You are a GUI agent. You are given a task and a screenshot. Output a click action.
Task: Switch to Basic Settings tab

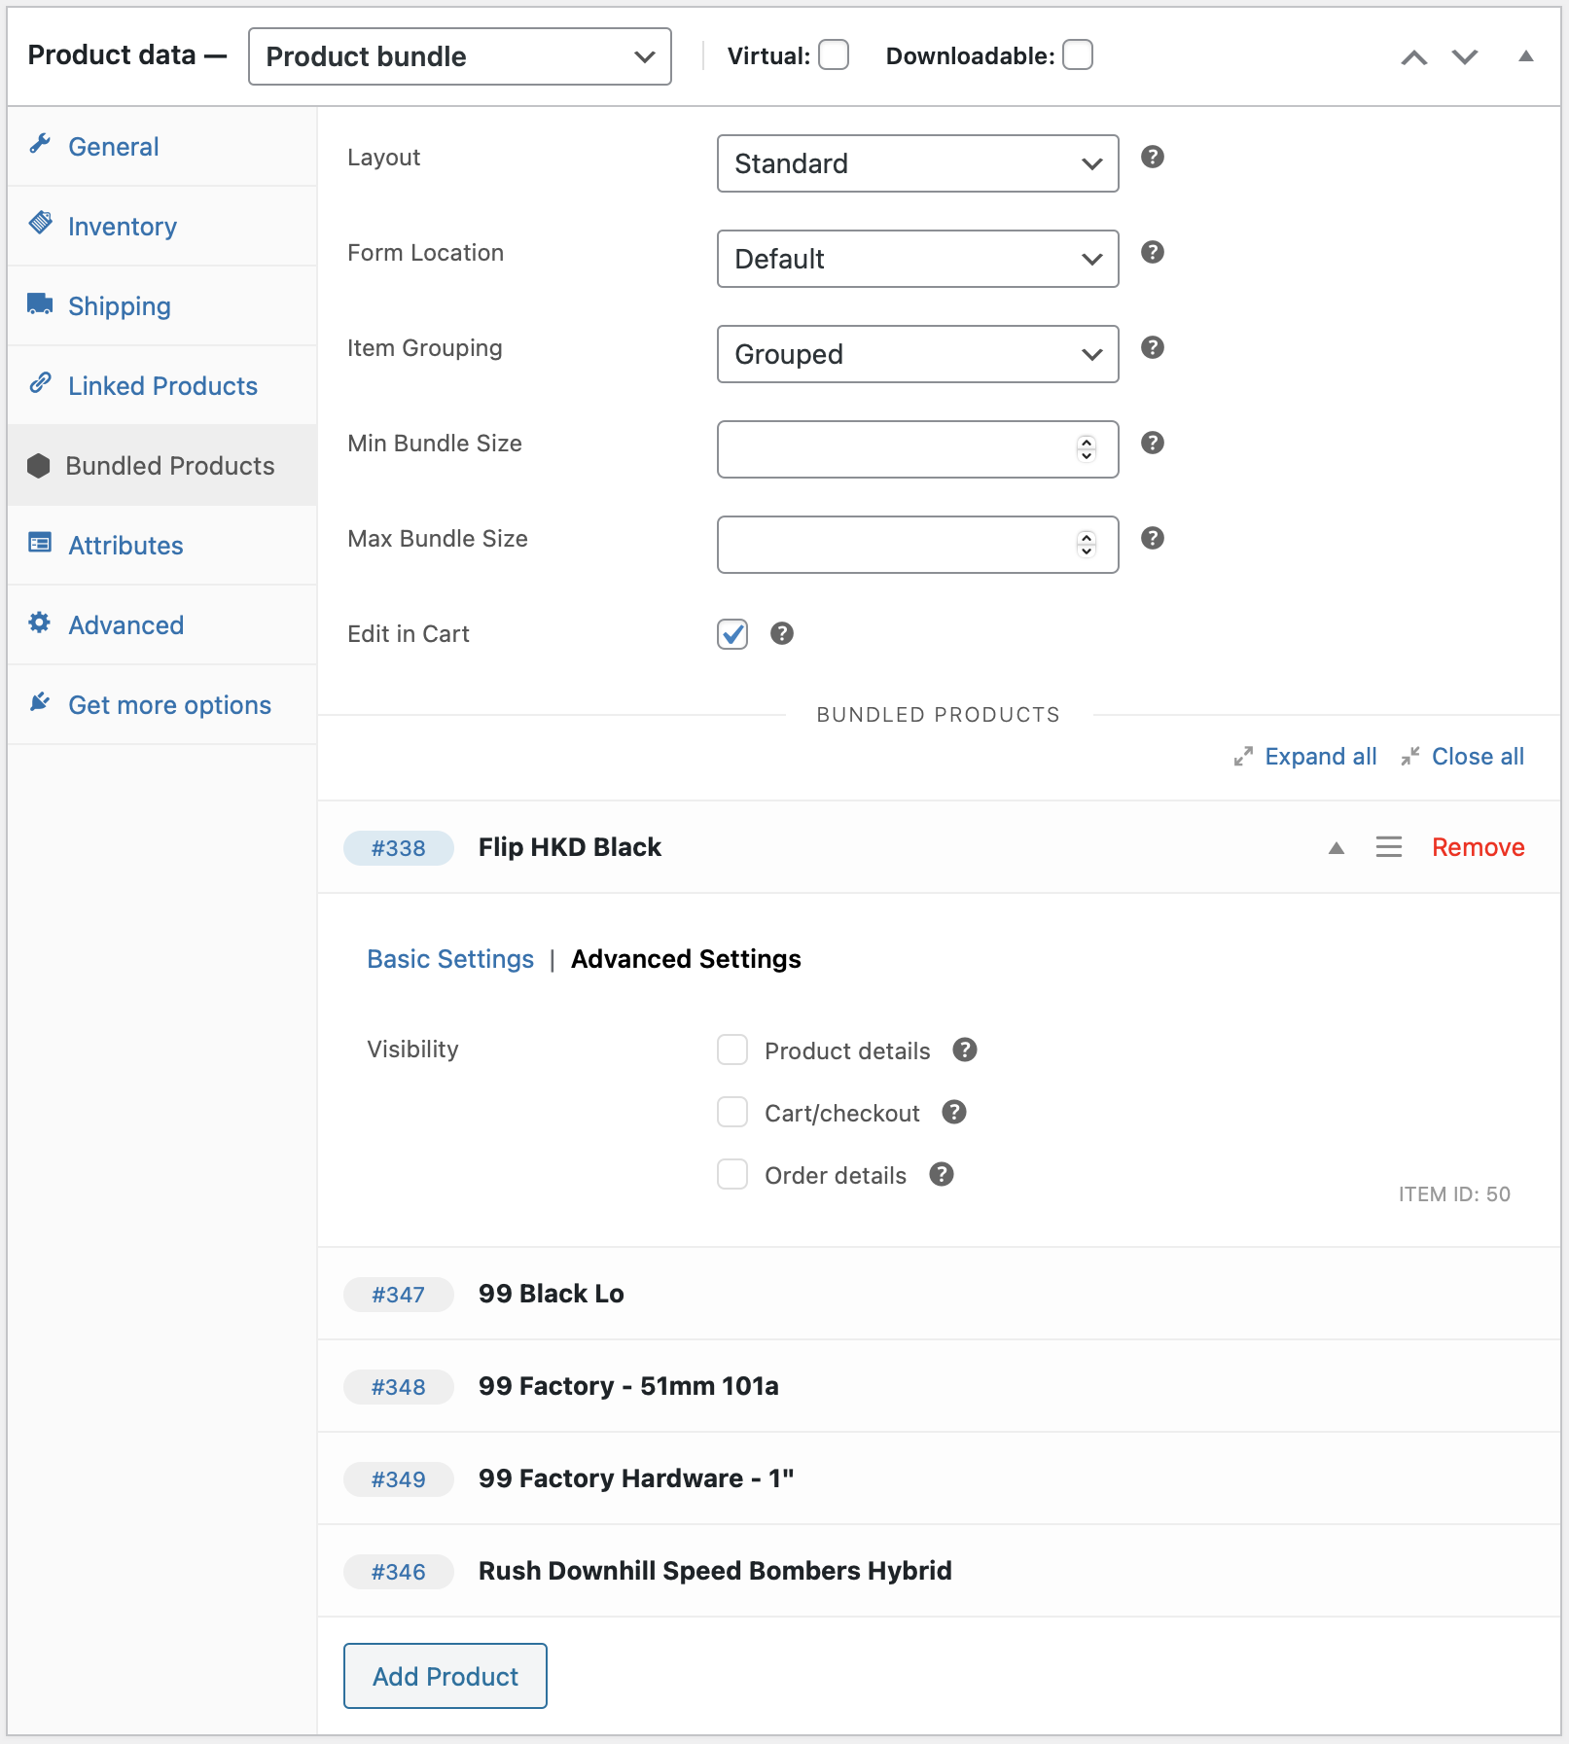point(449,958)
